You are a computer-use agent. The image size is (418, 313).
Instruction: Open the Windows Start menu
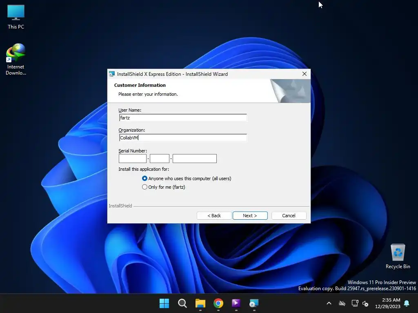coord(164,303)
